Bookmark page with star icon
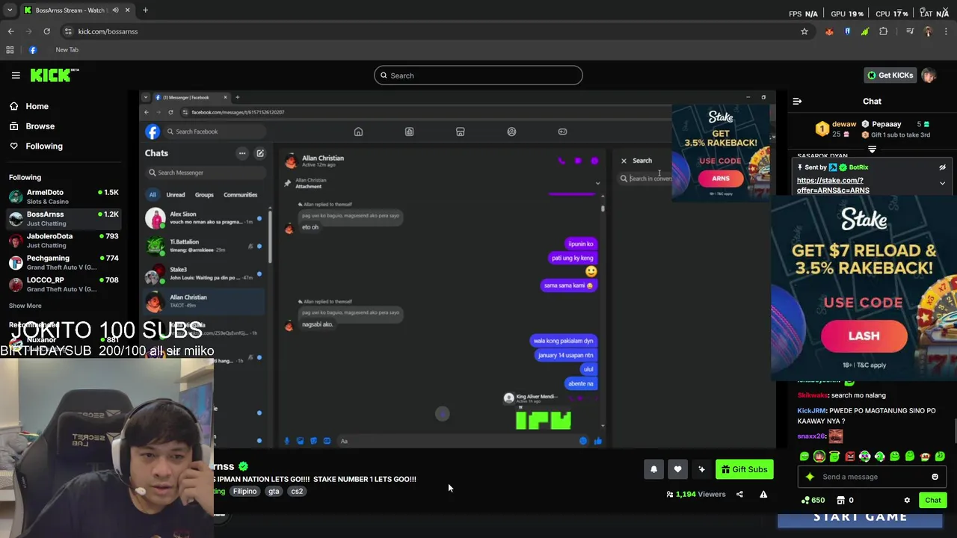This screenshot has width=957, height=538. (804, 31)
